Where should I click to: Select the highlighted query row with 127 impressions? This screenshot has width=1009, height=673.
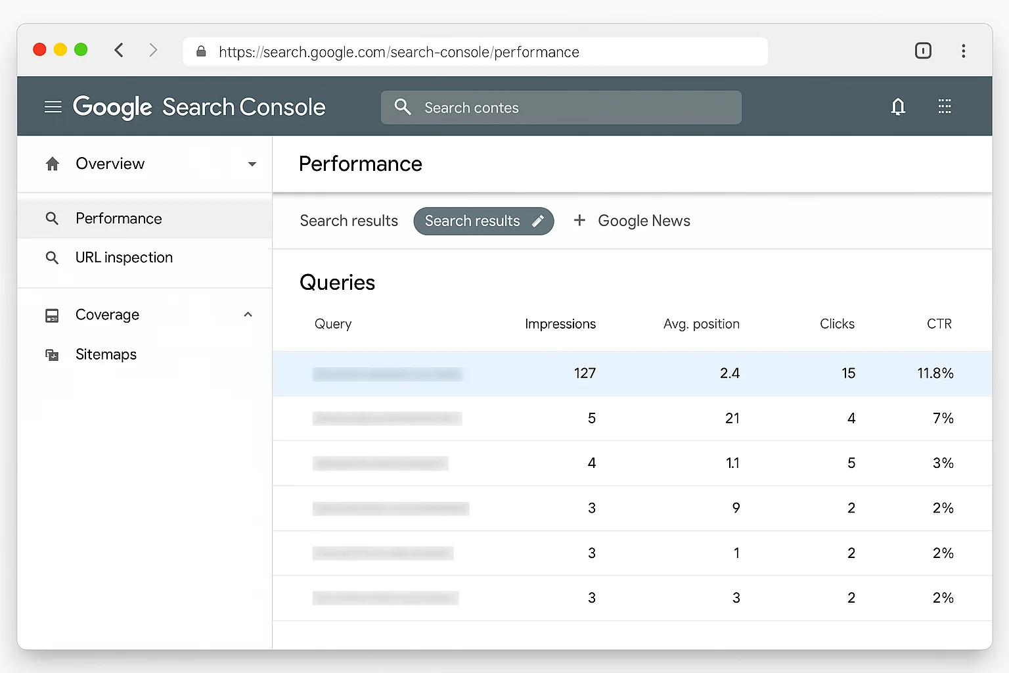[631, 373]
